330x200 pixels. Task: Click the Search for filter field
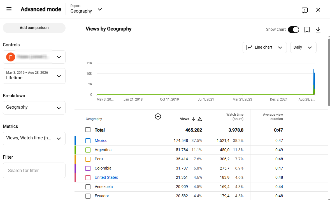pyautogui.click(x=34, y=170)
